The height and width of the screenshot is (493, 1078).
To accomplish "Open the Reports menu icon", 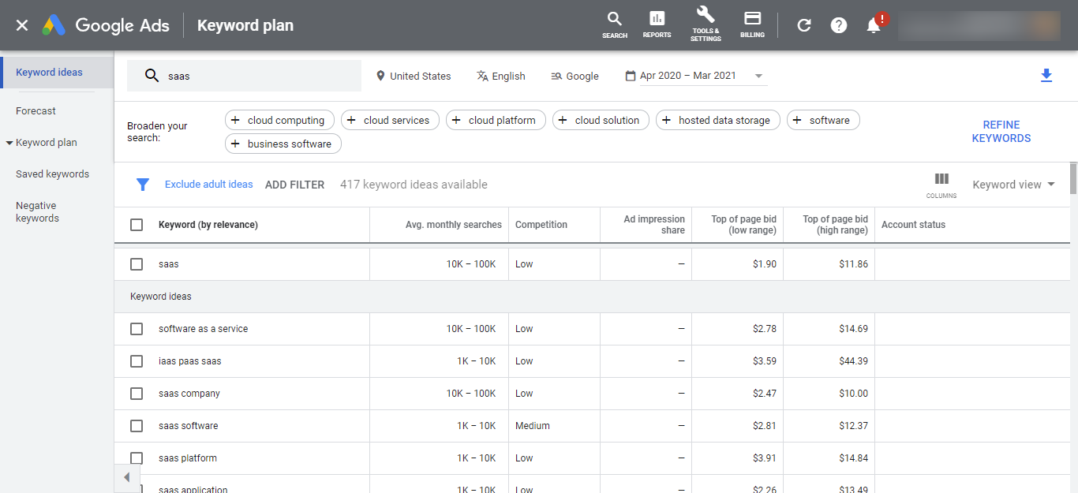I will 657,24.
